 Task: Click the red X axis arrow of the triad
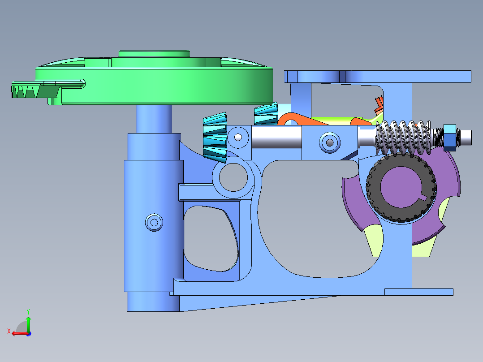click(x=19, y=333)
